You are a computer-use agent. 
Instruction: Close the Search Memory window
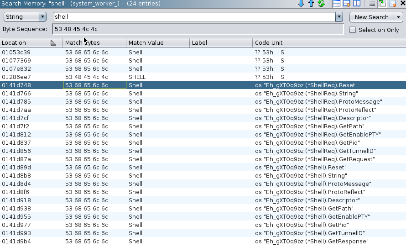click(403, 3)
